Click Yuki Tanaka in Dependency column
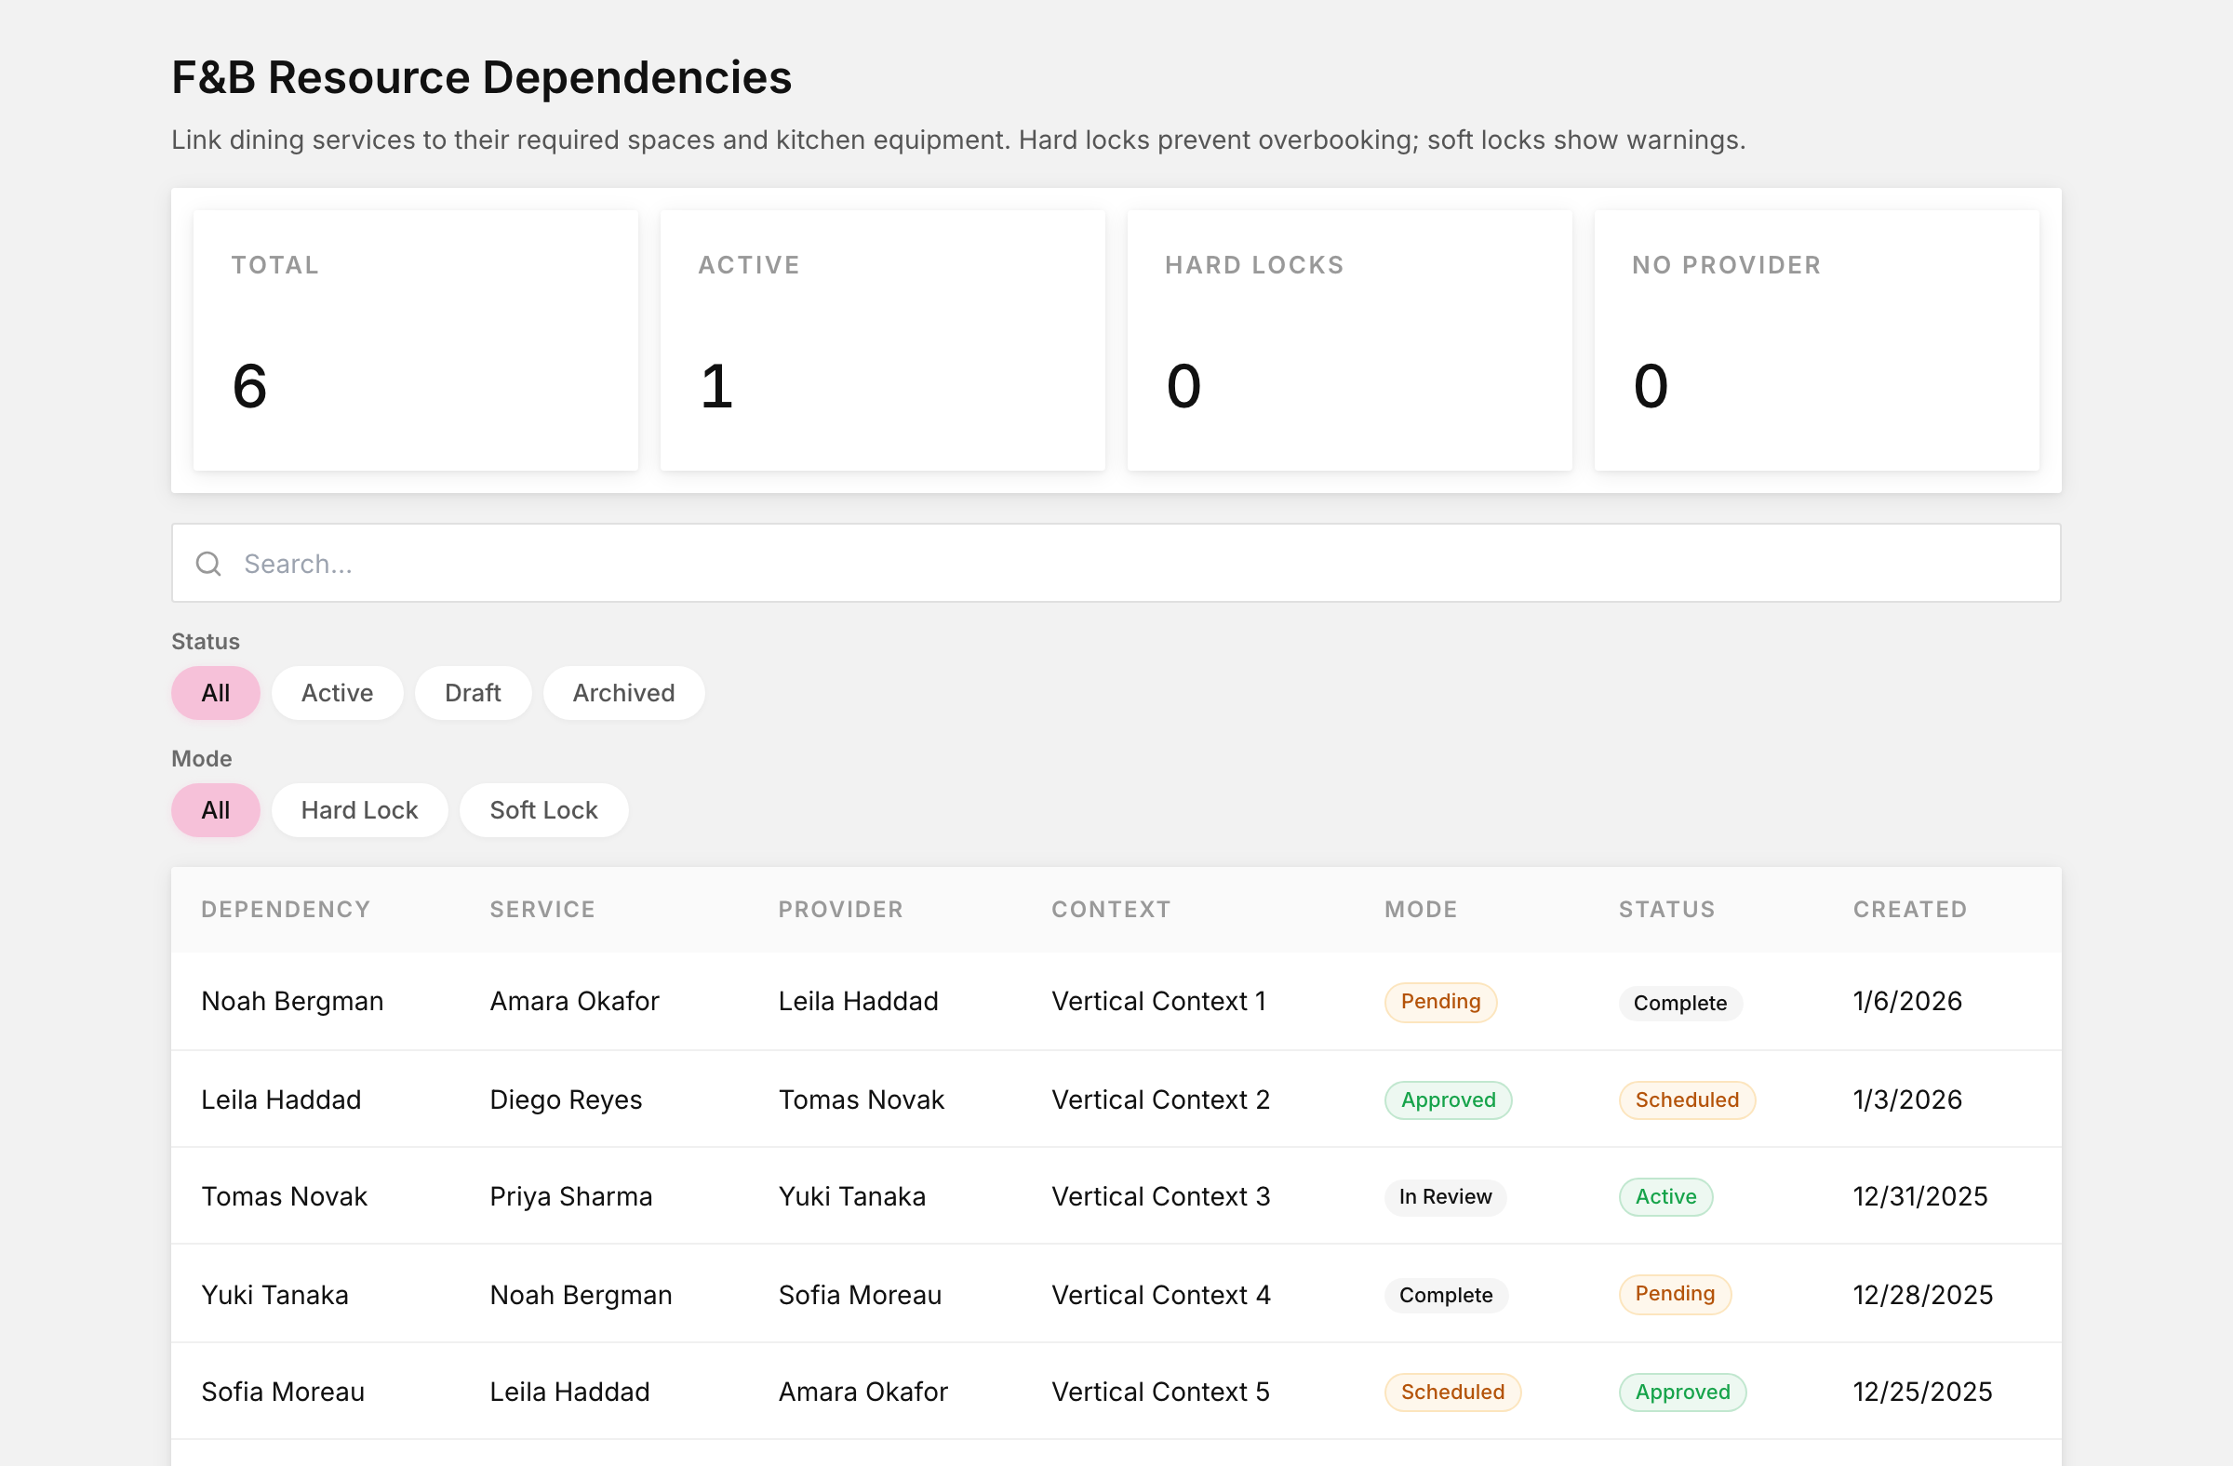 coord(274,1295)
